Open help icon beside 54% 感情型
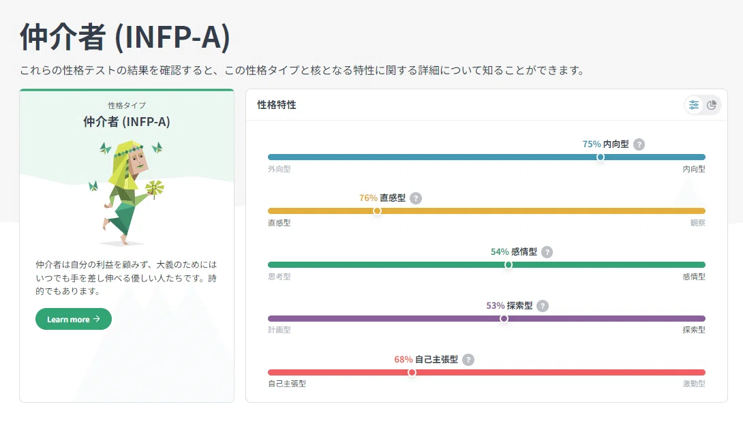This screenshot has height=430, width=743. (547, 252)
